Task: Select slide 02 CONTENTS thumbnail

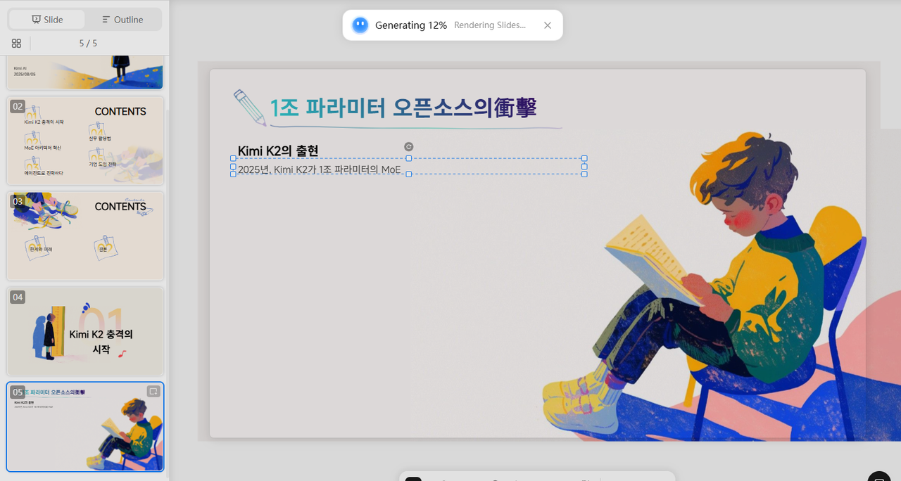Action: click(x=84, y=141)
